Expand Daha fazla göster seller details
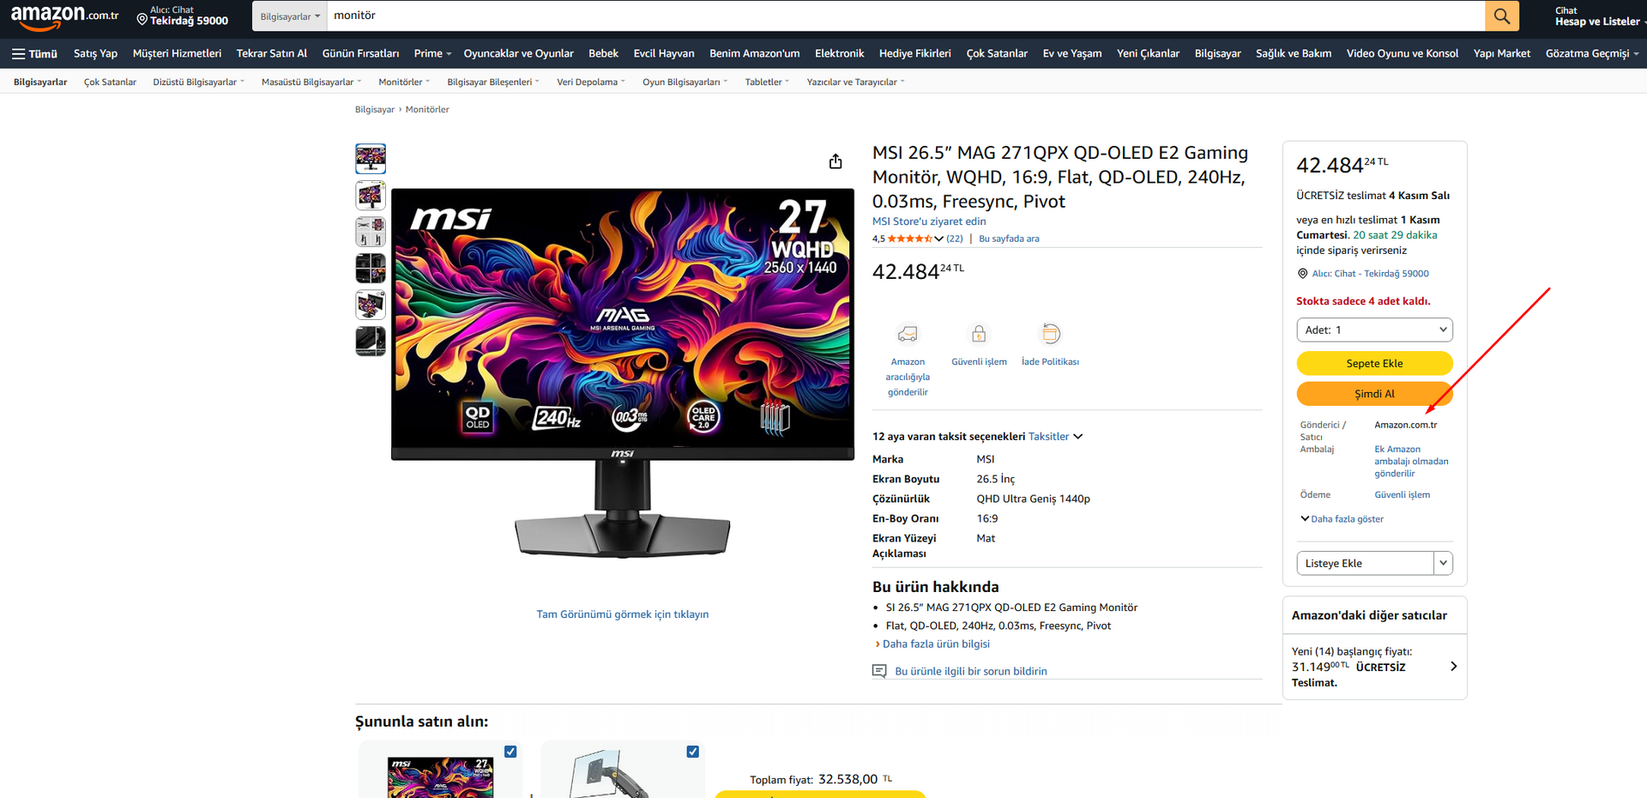The height and width of the screenshot is (798, 1647). (x=1342, y=519)
